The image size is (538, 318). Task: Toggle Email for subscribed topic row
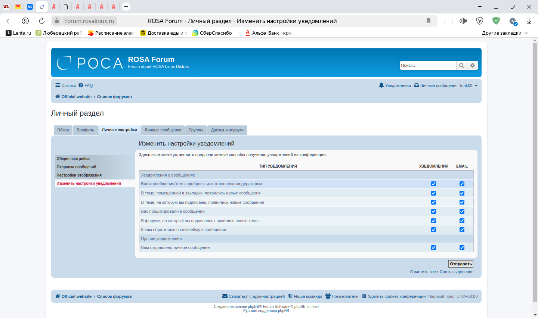click(462, 202)
